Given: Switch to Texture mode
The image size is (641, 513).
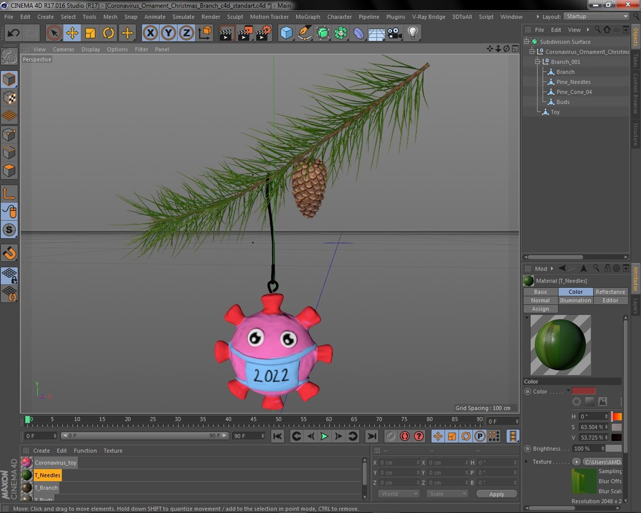Looking at the screenshot, I should pos(9,98).
